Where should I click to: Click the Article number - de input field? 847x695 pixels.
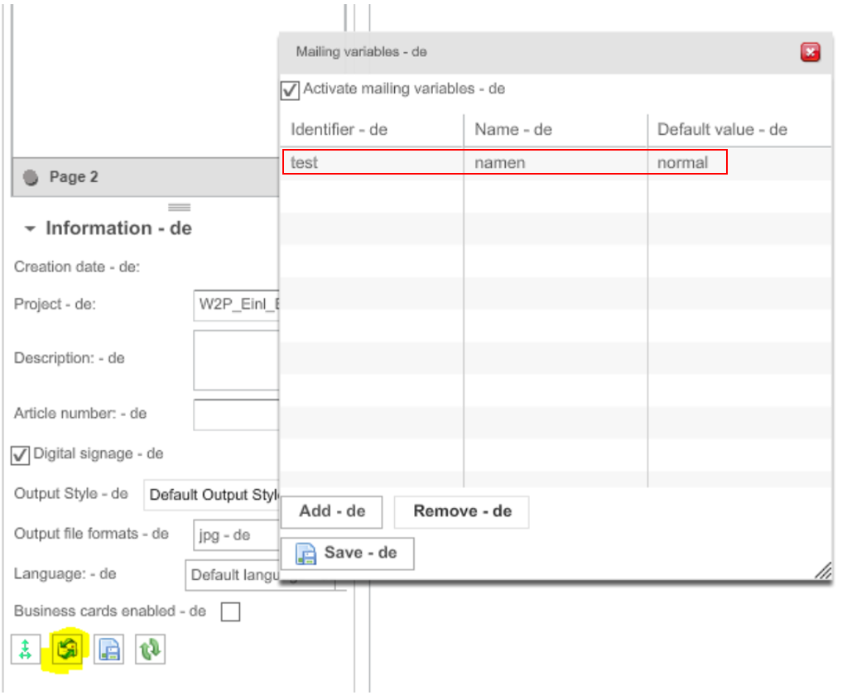coord(234,414)
